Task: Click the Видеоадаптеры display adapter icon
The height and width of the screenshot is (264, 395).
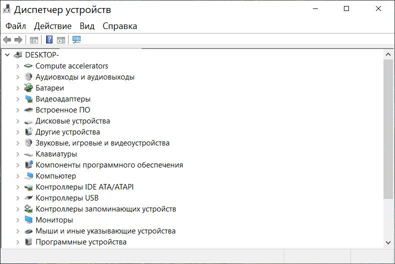Action: click(29, 99)
